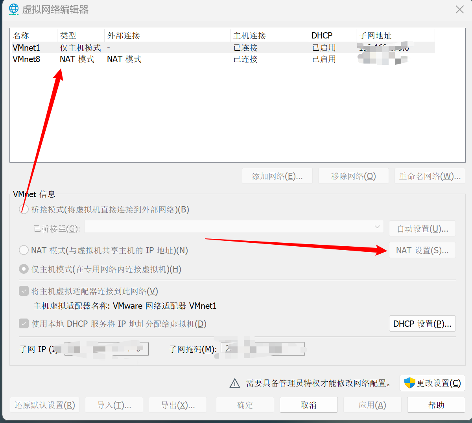472x423 pixels.
Task: Click 还原默认设置(R) button
Action: (45, 405)
